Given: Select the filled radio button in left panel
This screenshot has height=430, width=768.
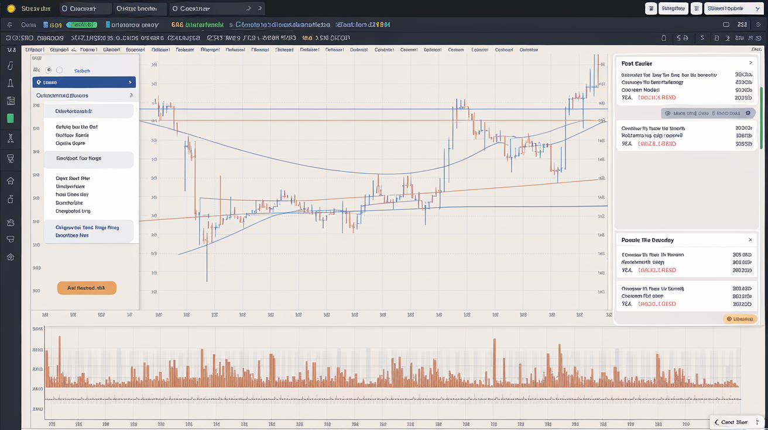Looking at the screenshot, I should 49,70.
